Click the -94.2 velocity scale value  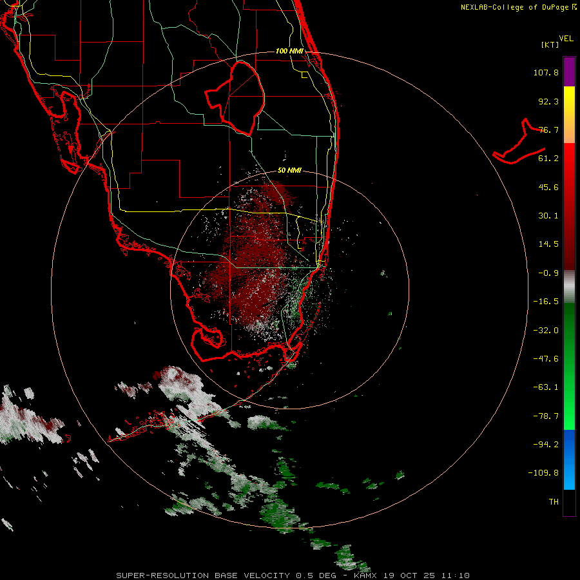(x=546, y=445)
